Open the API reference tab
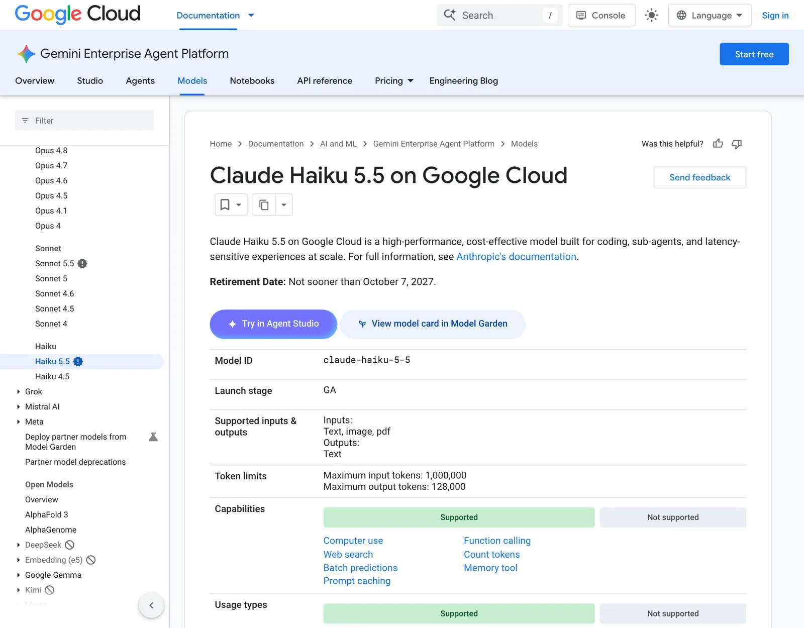Viewport: 804px width, 628px height. (x=325, y=81)
